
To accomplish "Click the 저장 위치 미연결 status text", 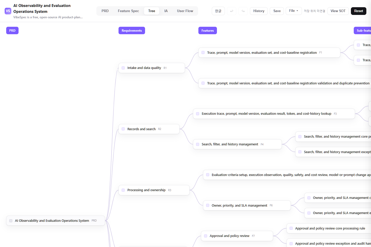I will coord(314,11).
